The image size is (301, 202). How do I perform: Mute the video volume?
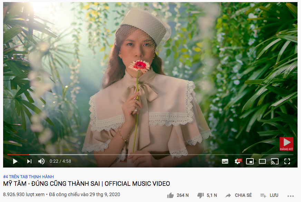(x=41, y=161)
